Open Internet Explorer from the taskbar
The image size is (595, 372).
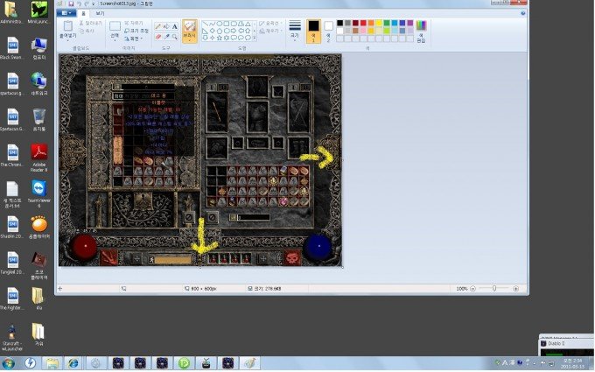point(73,363)
